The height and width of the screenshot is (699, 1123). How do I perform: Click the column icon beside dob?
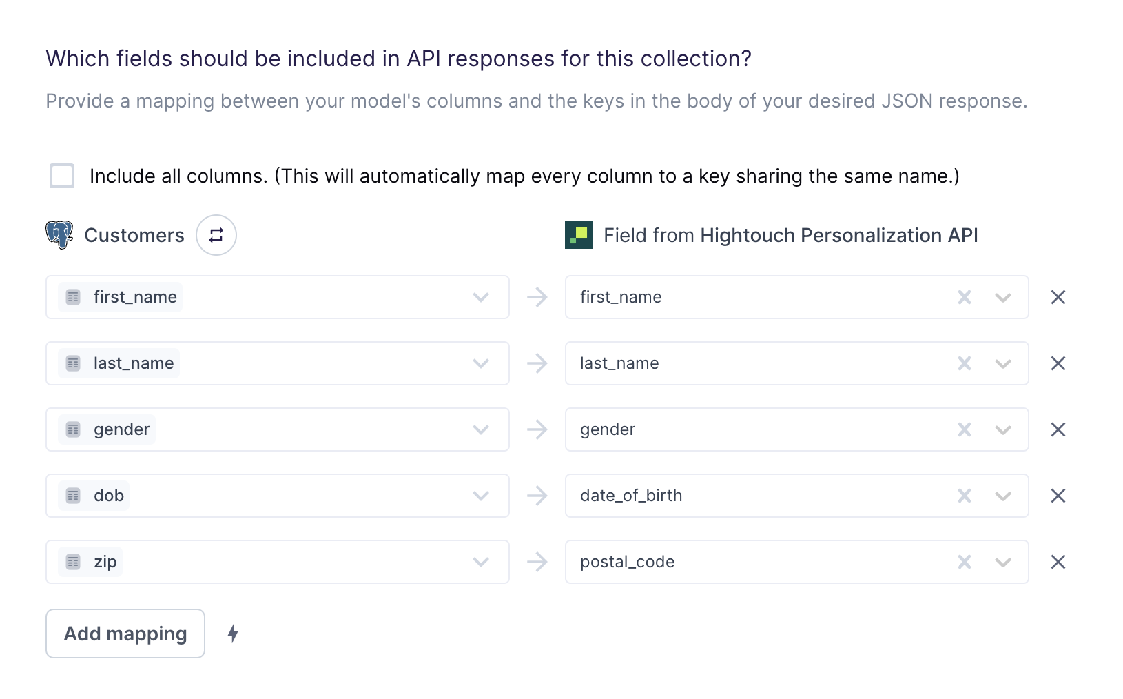tap(73, 495)
